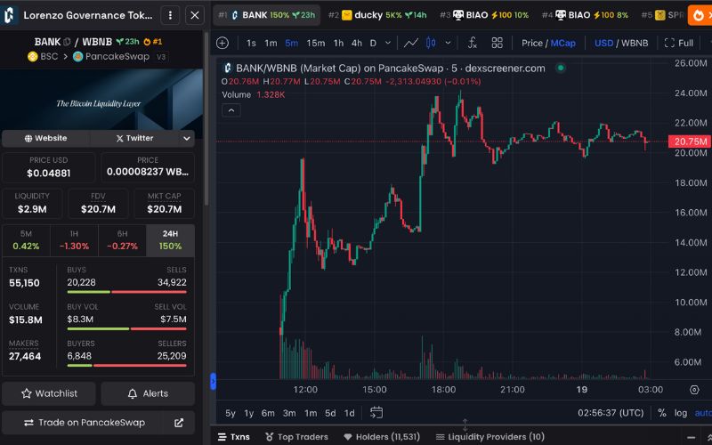Open the chart layout grid icon

click(498, 43)
